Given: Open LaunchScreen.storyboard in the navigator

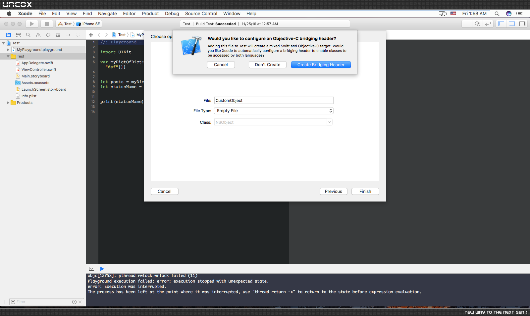Looking at the screenshot, I should tap(43, 89).
